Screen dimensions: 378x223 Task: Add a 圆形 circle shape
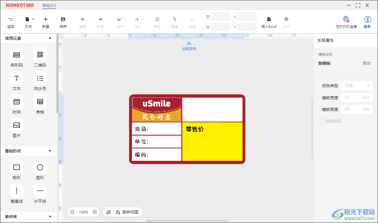click(40, 167)
